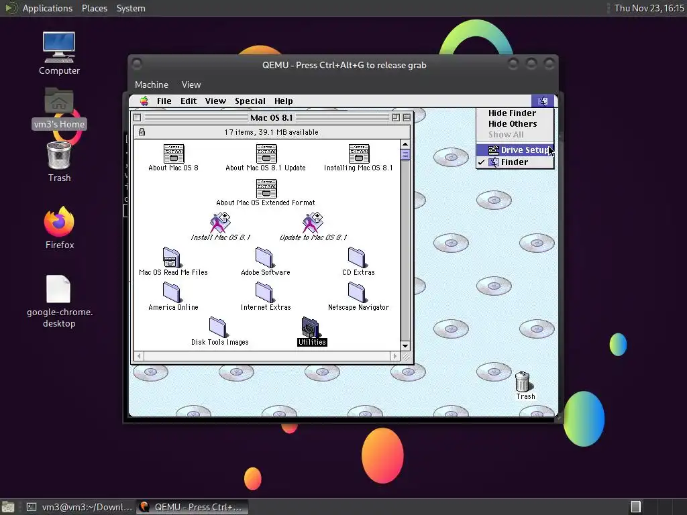Click the vertical scrollbar down arrow
687x515 pixels.
pyautogui.click(x=405, y=346)
